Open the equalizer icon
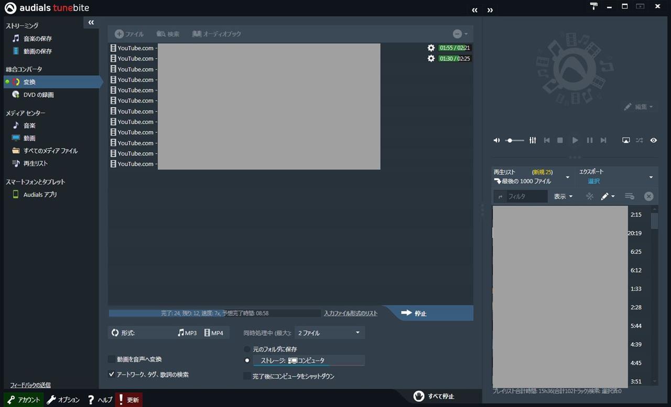Screen dimensions: 671x407 tap(533, 140)
